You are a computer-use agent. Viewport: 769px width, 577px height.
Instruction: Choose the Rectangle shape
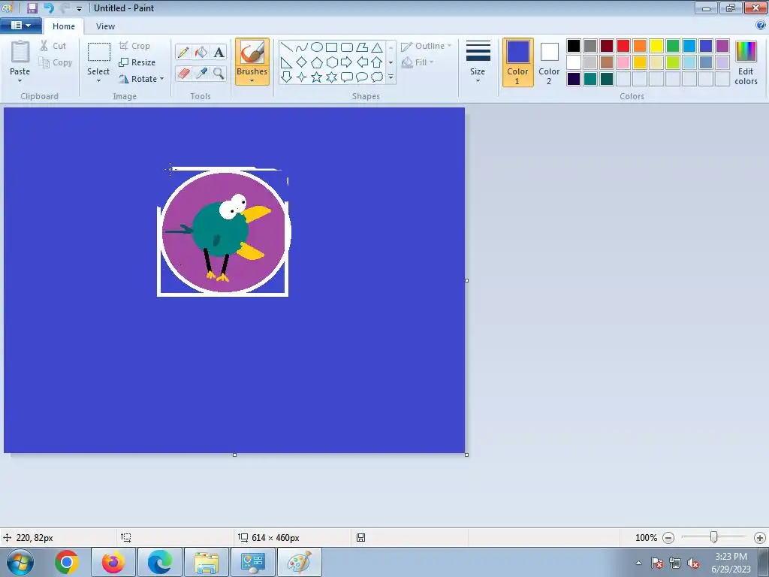click(x=331, y=47)
